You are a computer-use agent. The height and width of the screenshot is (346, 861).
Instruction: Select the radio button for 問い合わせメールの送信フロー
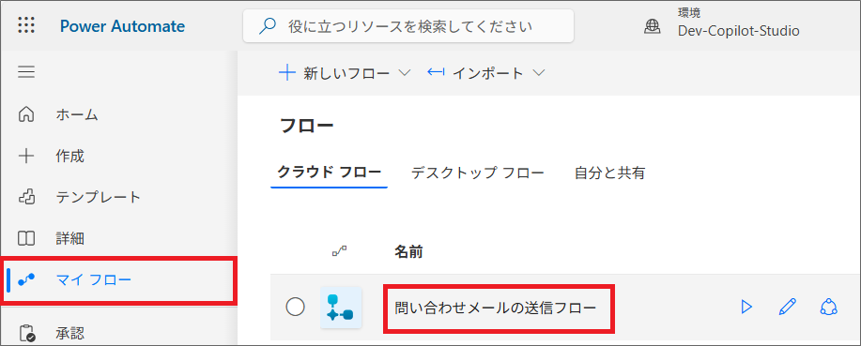(296, 307)
